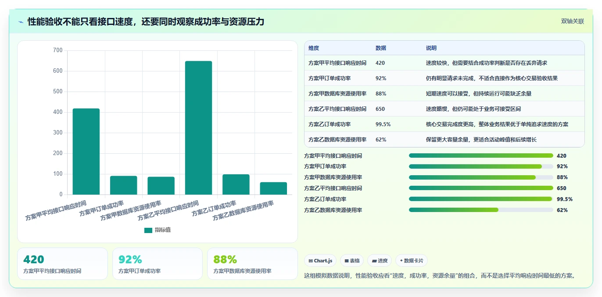This screenshot has width=602, height=297.
Task: Click the footer note starting 这组模拟数据说明
Action: pyautogui.click(x=440, y=276)
